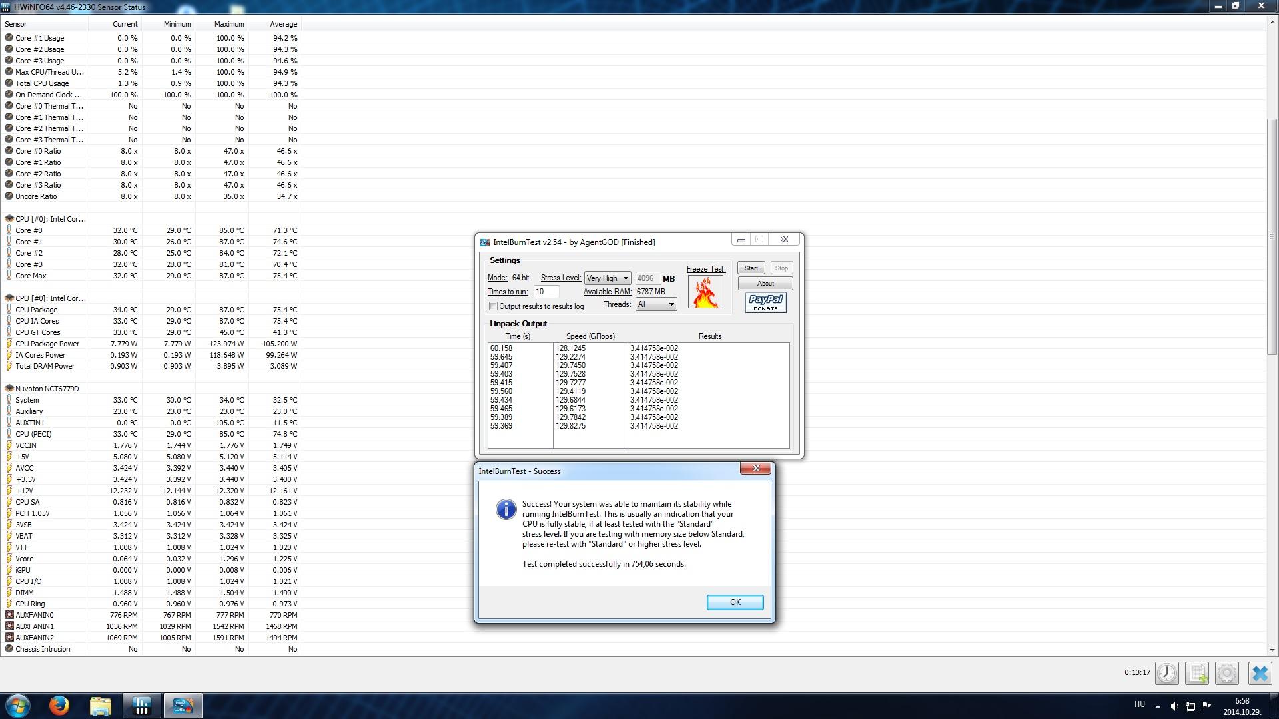This screenshot has width=1279, height=719.
Task: Click the Nuvoton NCT6779D chip icon
Action: (9, 389)
